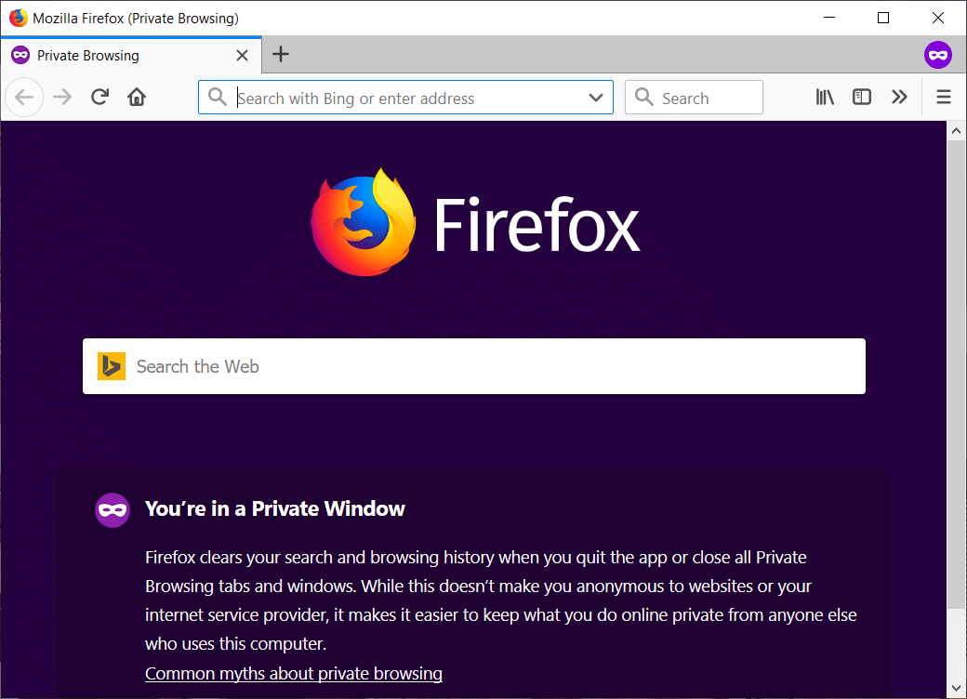This screenshot has height=699, width=967.
Task: Click the magnifier in the toolbar Search box
Action: (x=644, y=98)
